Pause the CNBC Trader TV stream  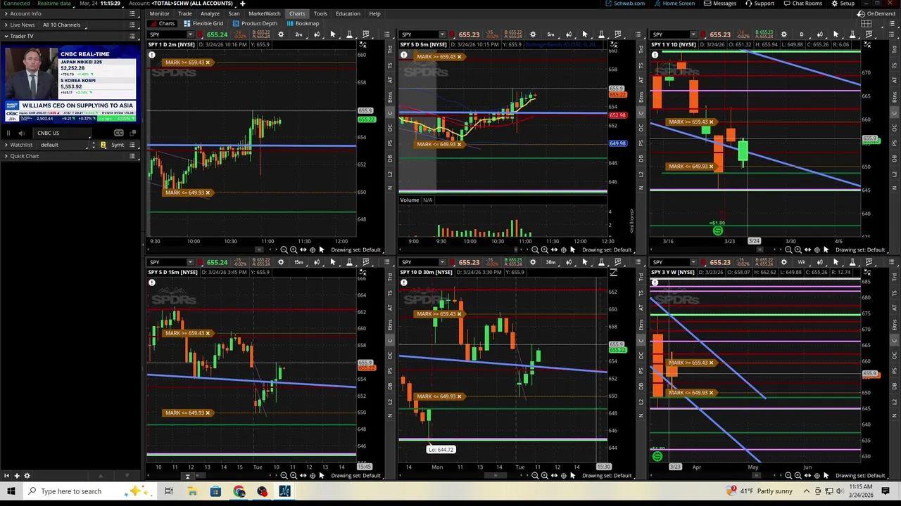click(x=8, y=133)
